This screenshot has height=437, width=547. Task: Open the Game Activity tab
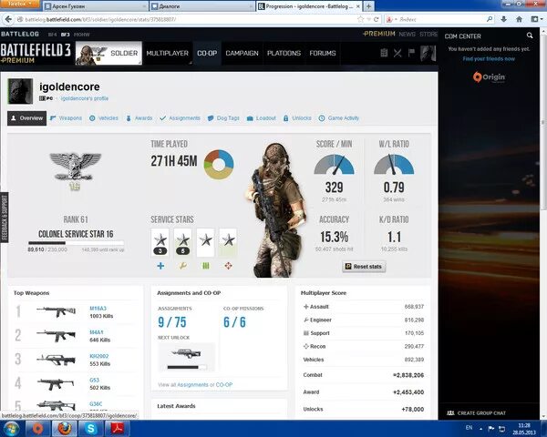339,118
